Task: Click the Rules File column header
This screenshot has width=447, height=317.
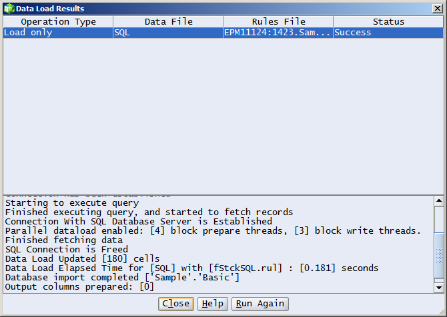Action: point(278,21)
